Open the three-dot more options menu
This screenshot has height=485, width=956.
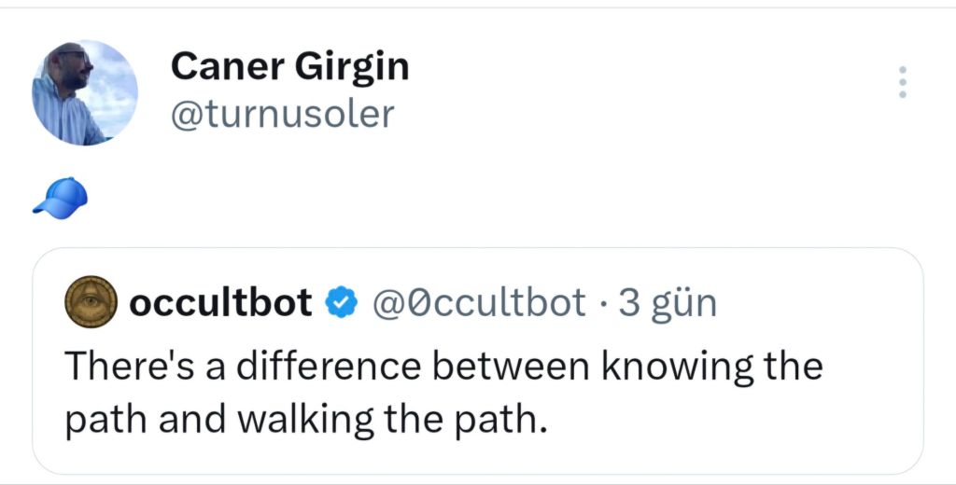coord(902,83)
